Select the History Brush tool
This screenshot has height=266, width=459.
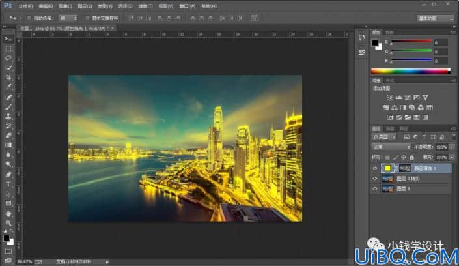tap(8, 126)
